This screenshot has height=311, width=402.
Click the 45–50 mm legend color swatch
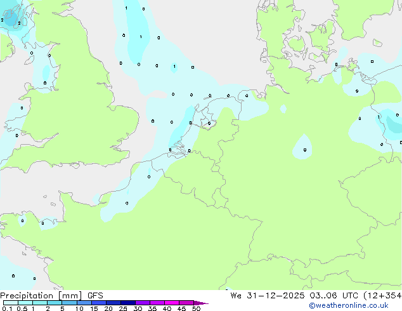pyautogui.click(x=186, y=303)
